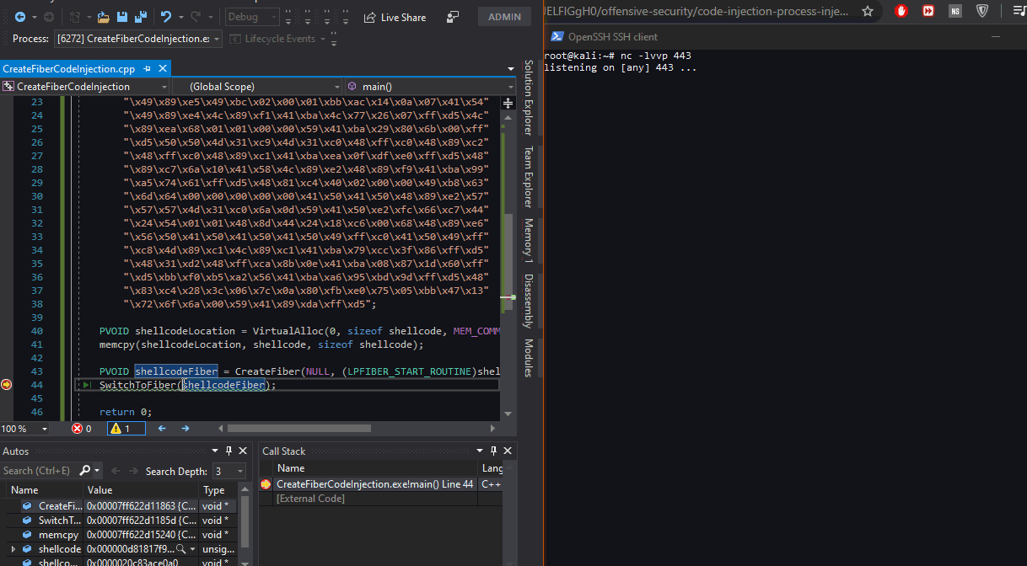Viewport: 1027px width, 566px height.
Task: Open the Debug configuration dropdown
Action: 252,17
